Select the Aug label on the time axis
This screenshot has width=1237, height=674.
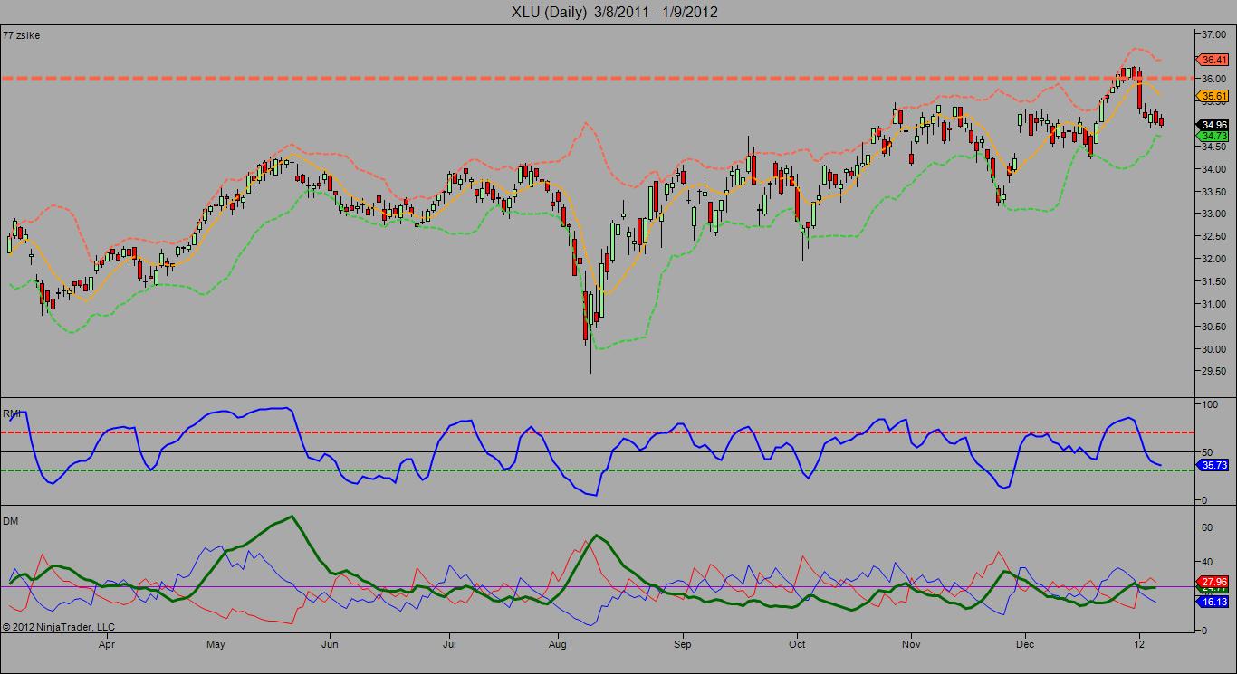(x=558, y=645)
